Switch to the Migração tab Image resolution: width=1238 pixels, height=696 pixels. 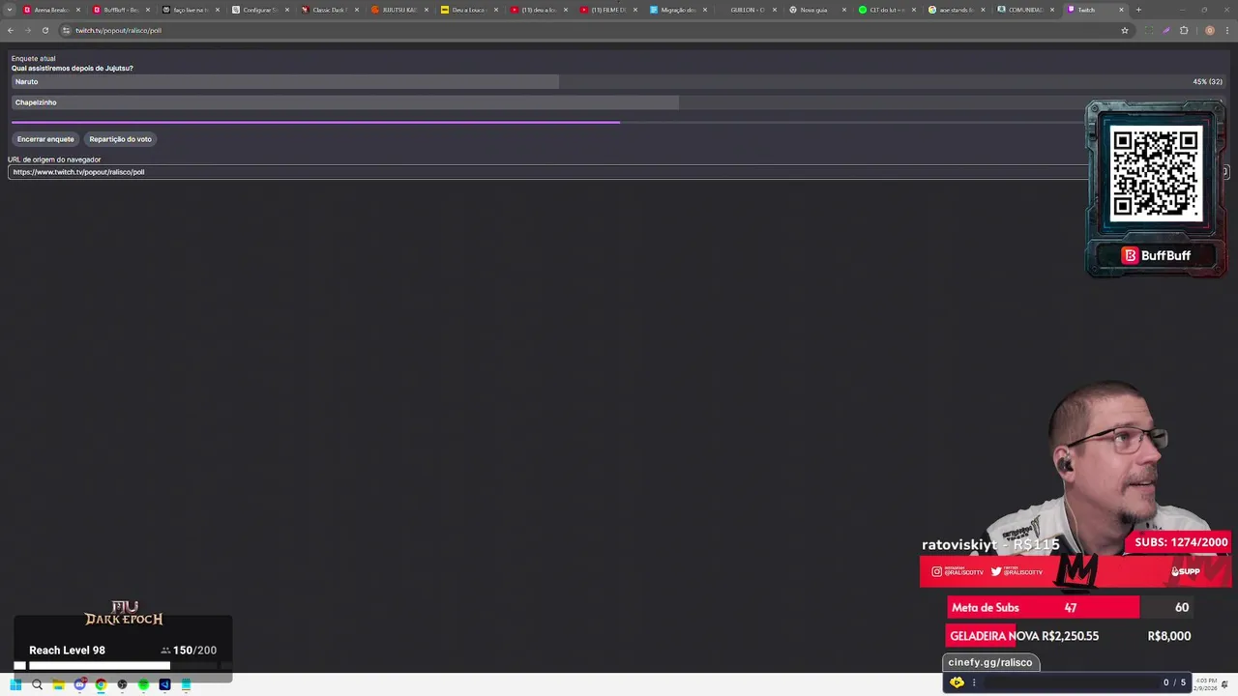click(678, 10)
